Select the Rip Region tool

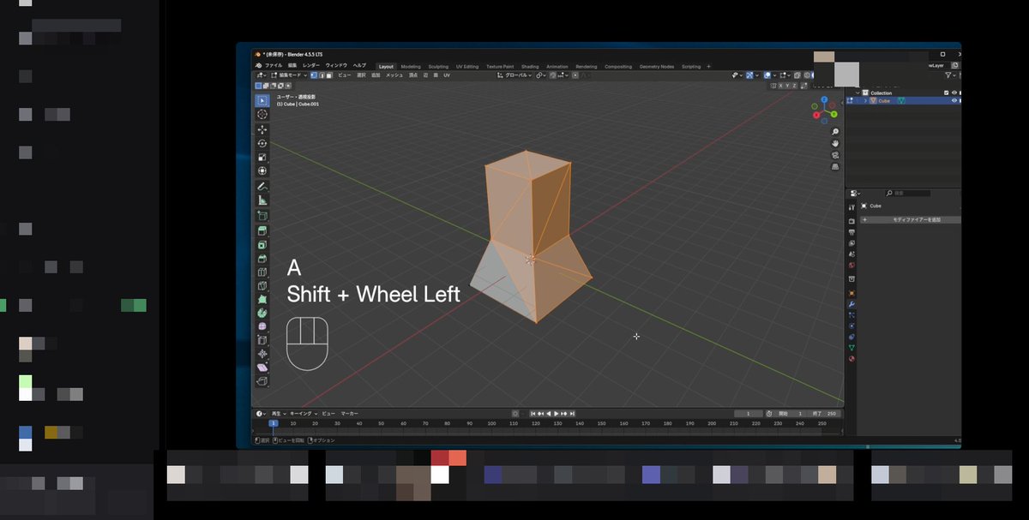point(262,380)
